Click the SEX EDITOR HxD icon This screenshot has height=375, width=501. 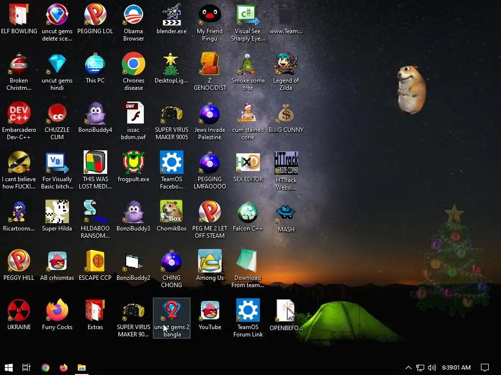pos(248,162)
